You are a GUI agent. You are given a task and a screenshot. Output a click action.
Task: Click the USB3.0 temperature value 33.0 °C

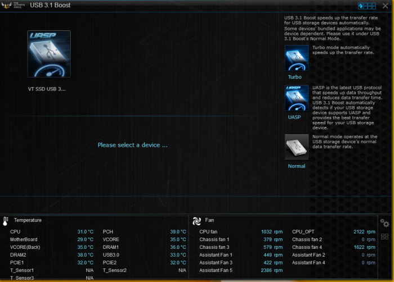(x=178, y=255)
